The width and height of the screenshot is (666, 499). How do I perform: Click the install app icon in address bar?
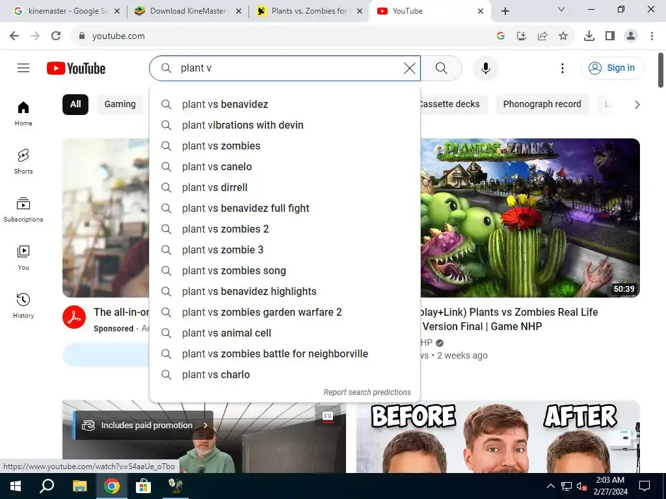[x=522, y=36]
